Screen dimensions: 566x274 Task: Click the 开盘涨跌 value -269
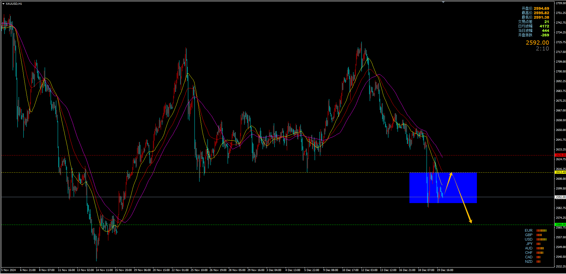pos(545,35)
